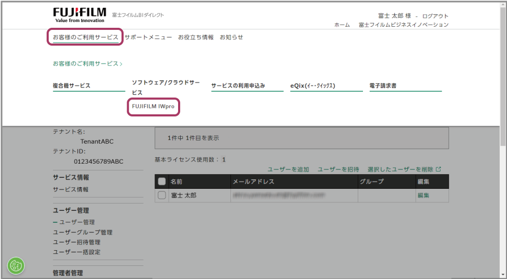The height and width of the screenshot is (279, 507).
Task: Click the FUJIFILM logo
Action: (x=79, y=15)
